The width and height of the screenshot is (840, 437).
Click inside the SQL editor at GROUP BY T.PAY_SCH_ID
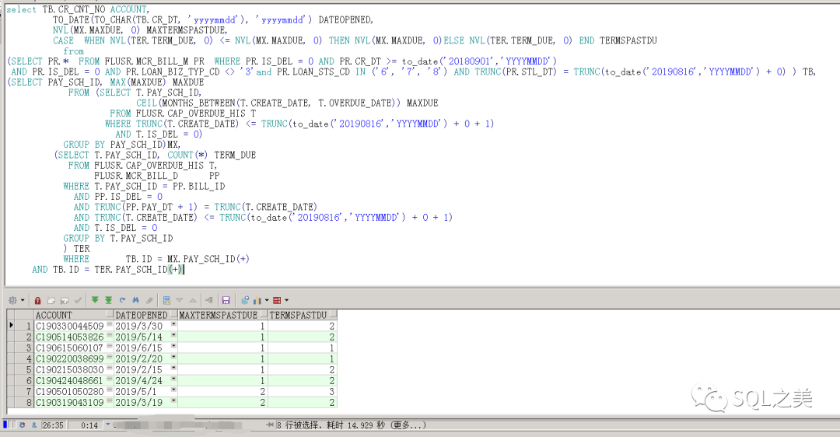118,238
